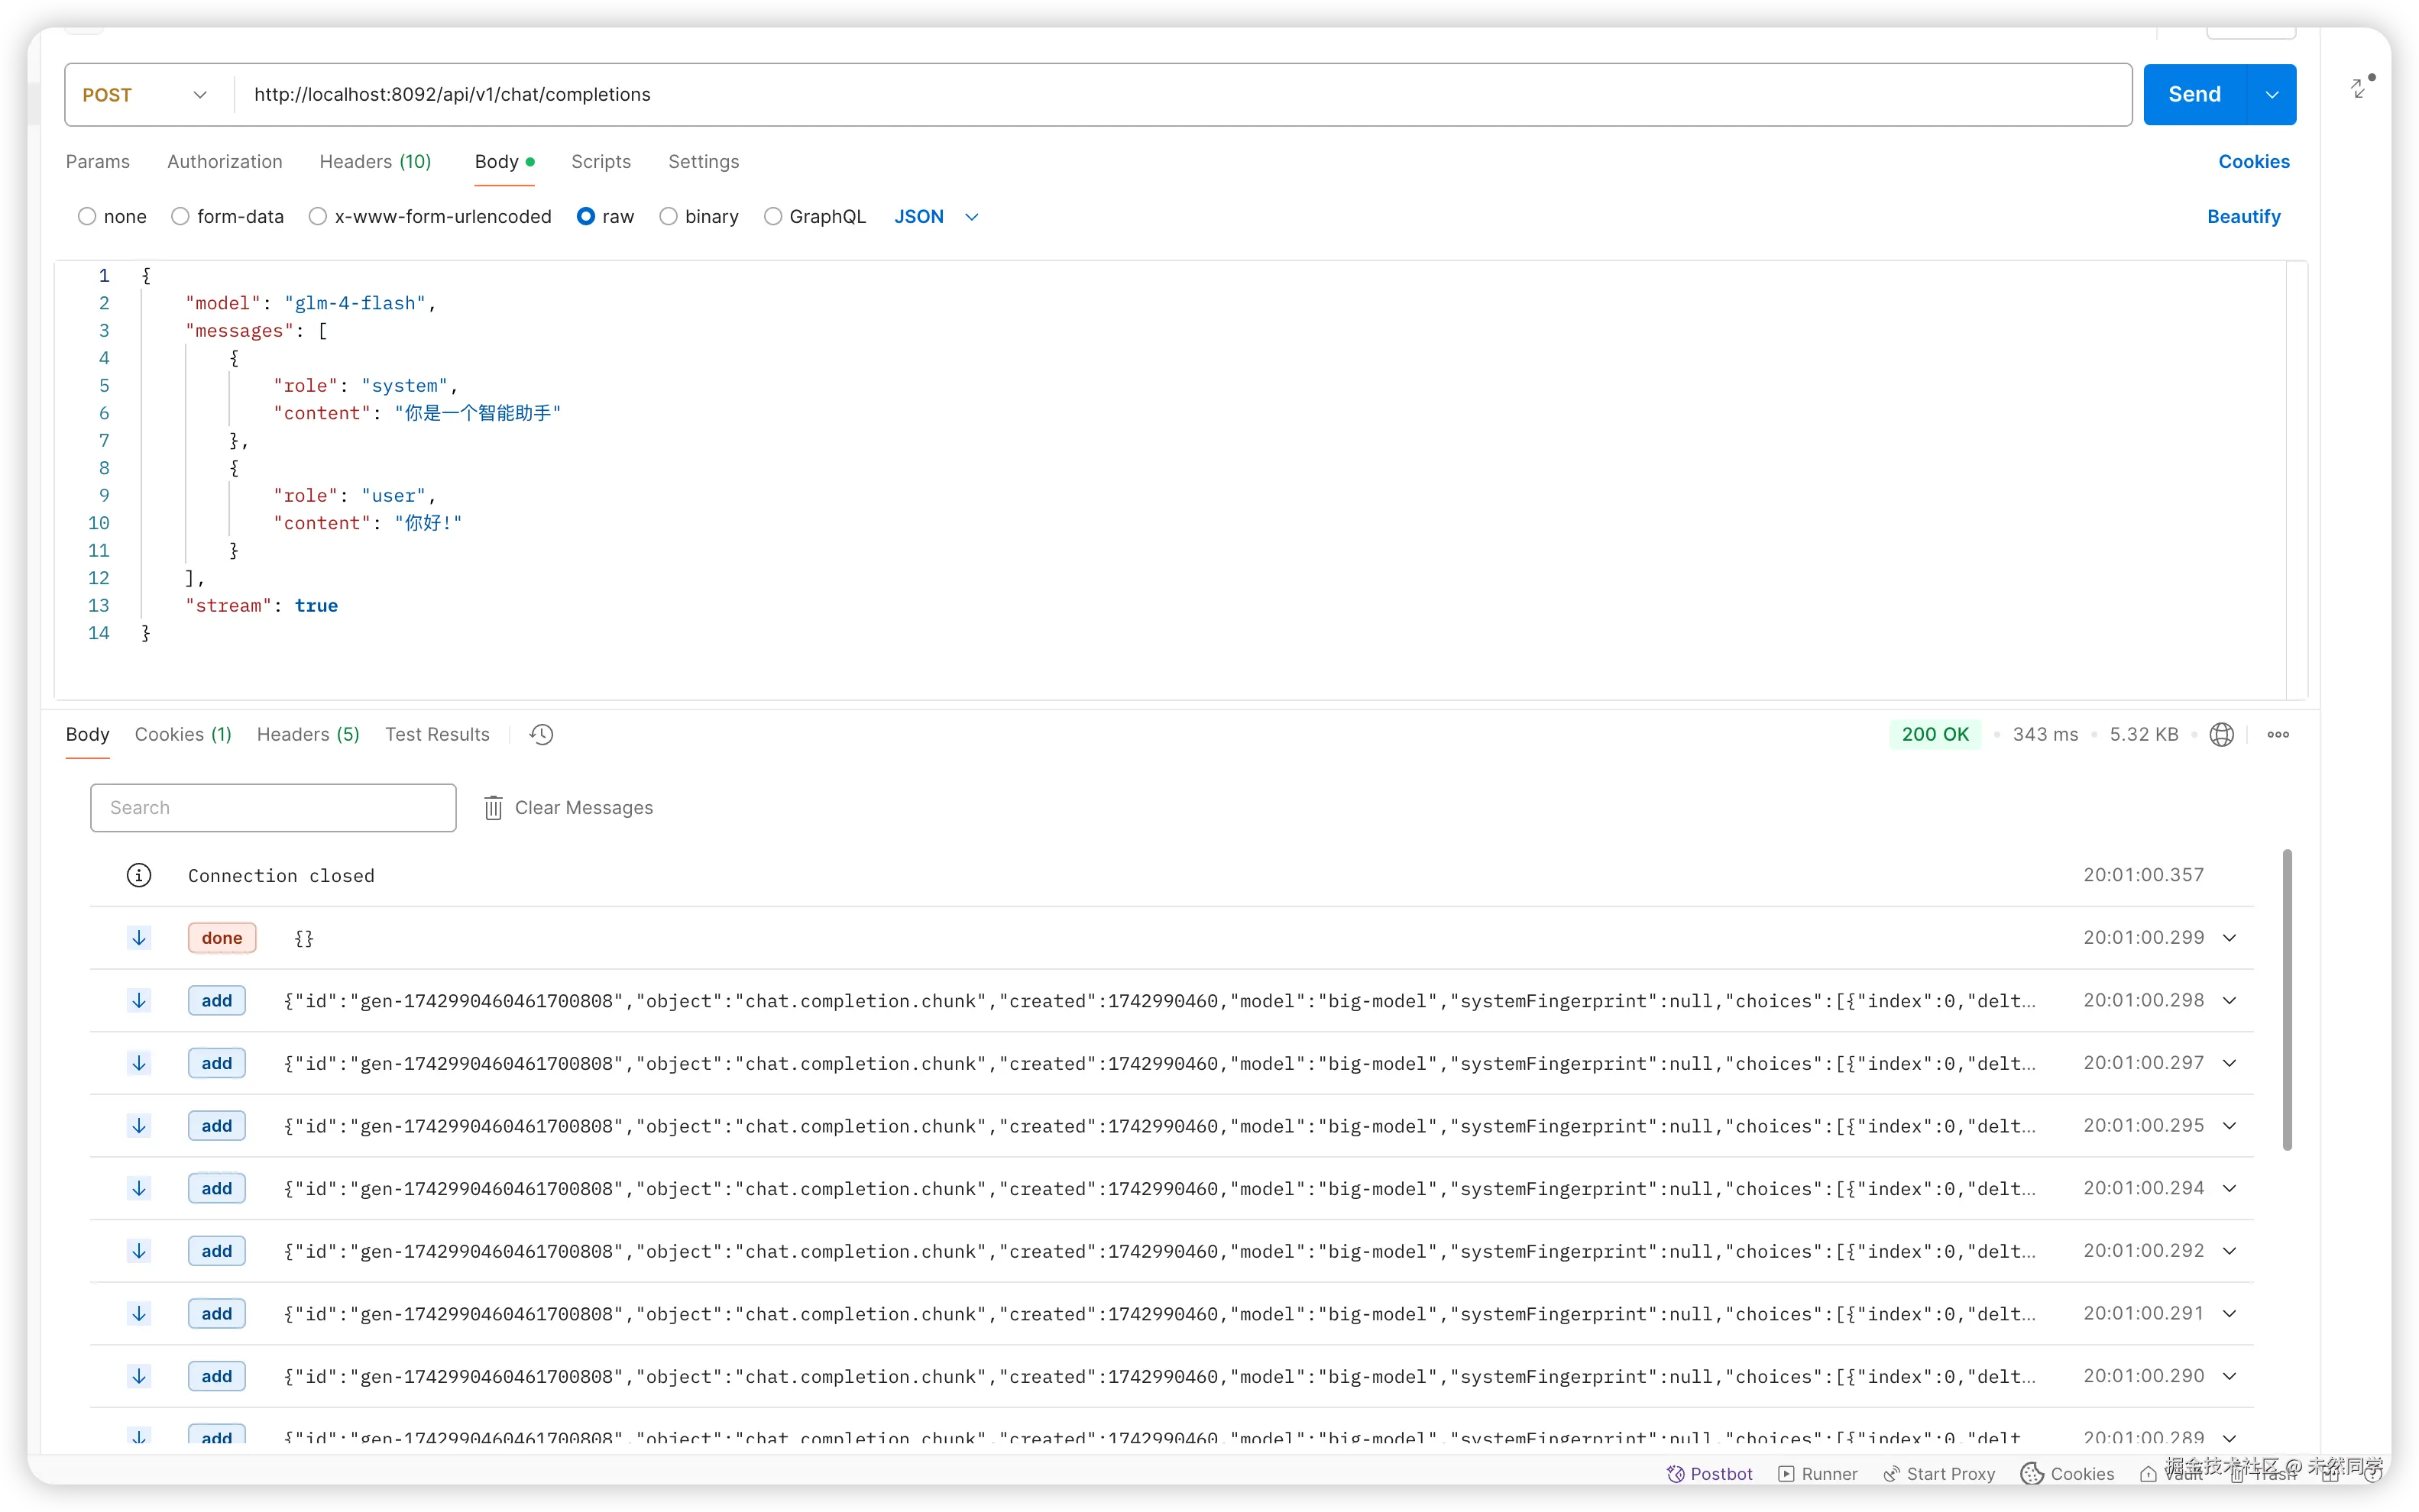Image resolution: width=2419 pixels, height=1512 pixels.
Task: Click the Connection closed info icon
Action: [x=139, y=876]
